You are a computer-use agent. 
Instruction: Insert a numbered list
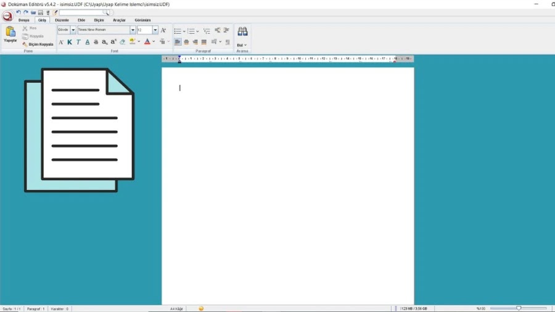pyautogui.click(x=191, y=31)
